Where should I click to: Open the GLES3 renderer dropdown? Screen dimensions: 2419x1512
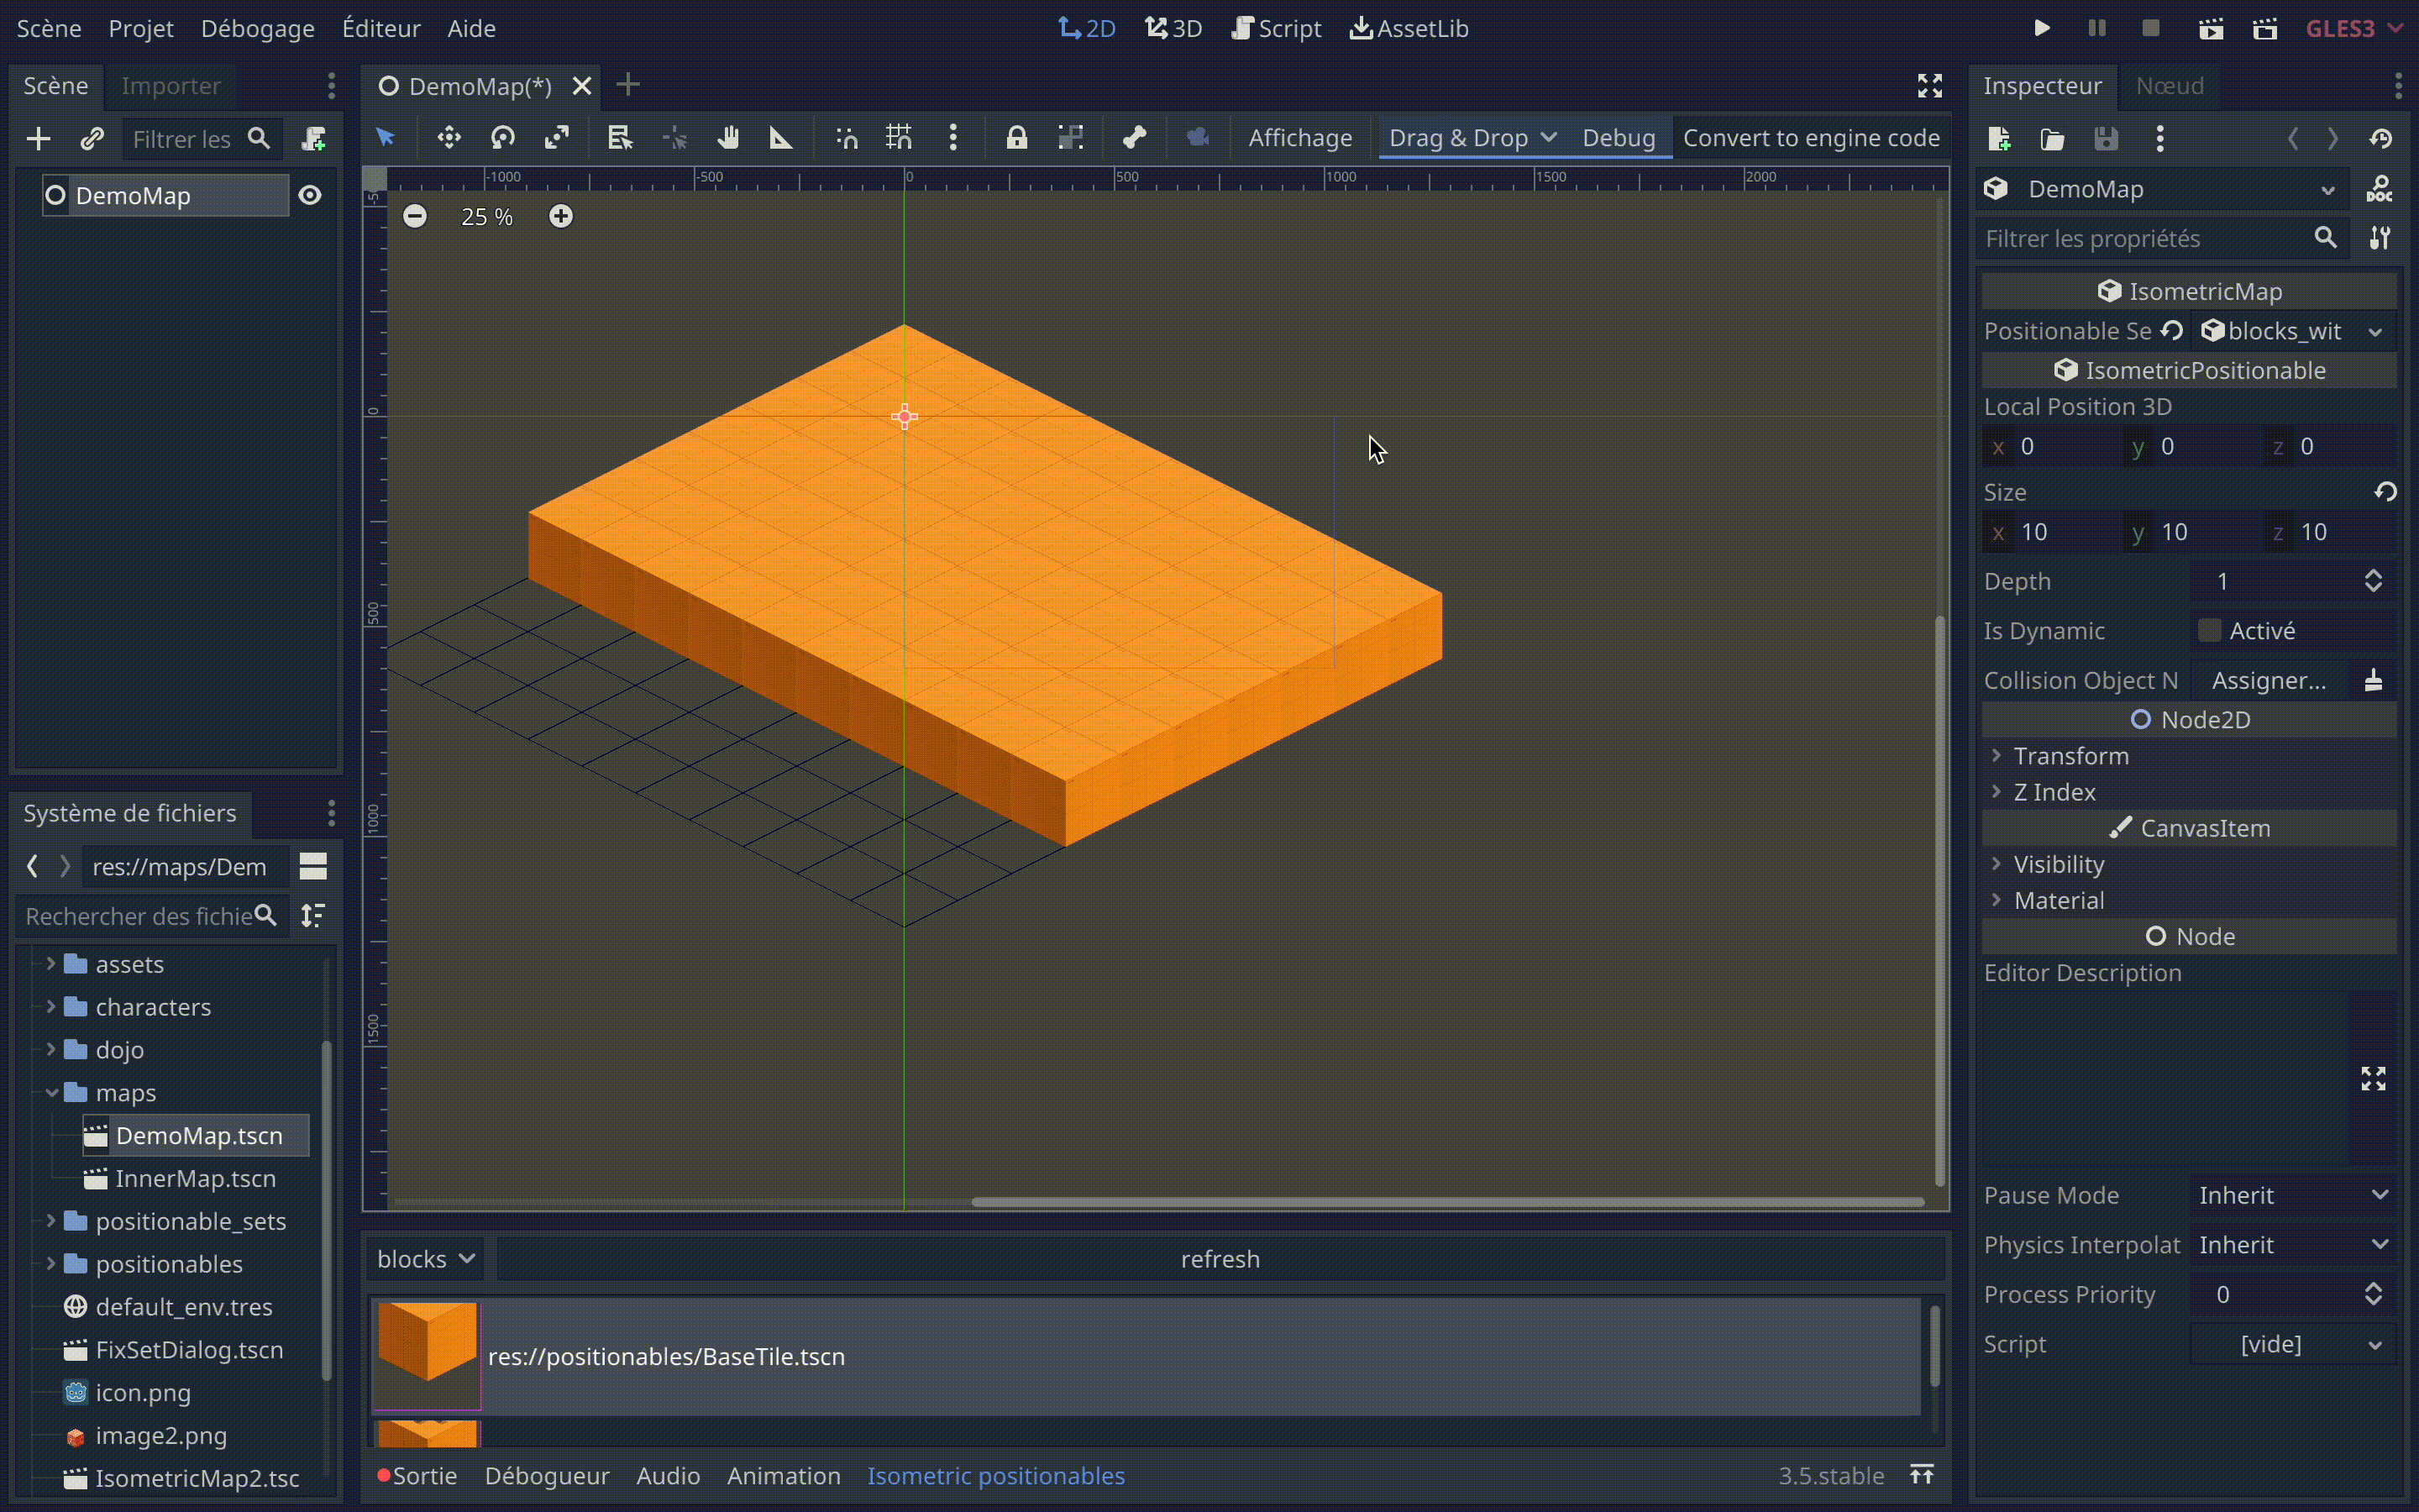2354,28
